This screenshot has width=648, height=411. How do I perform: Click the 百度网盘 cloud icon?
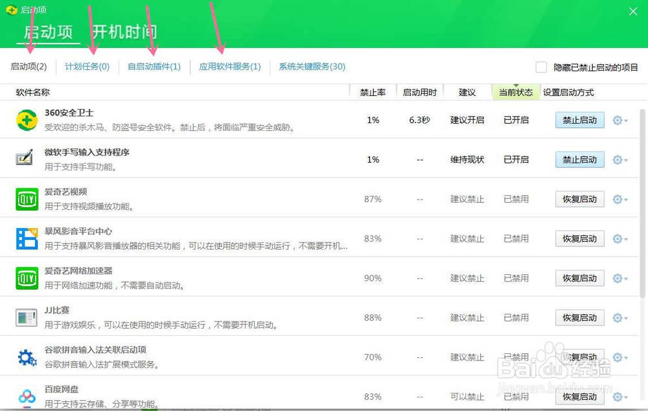(27, 397)
